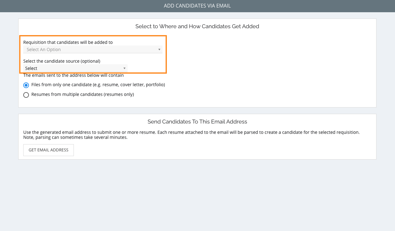Click the 'Note, parsing can sometimes take several minutes' line
The width and height of the screenshot is (395, 231).
[75, 137]
